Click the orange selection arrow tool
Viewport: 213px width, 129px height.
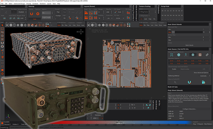click(x=2, y=25)
